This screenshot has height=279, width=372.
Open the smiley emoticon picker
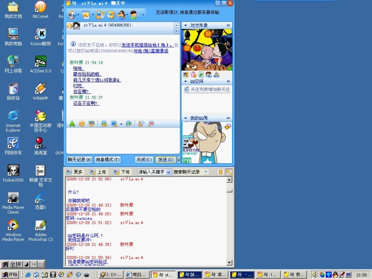pos(82,124)
